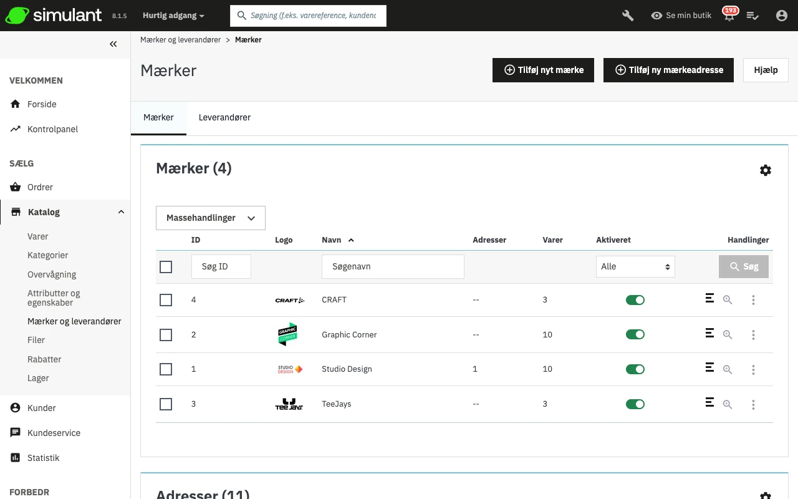
Task: Click the edit icon for Studio Design
Action: pos(709,368)
